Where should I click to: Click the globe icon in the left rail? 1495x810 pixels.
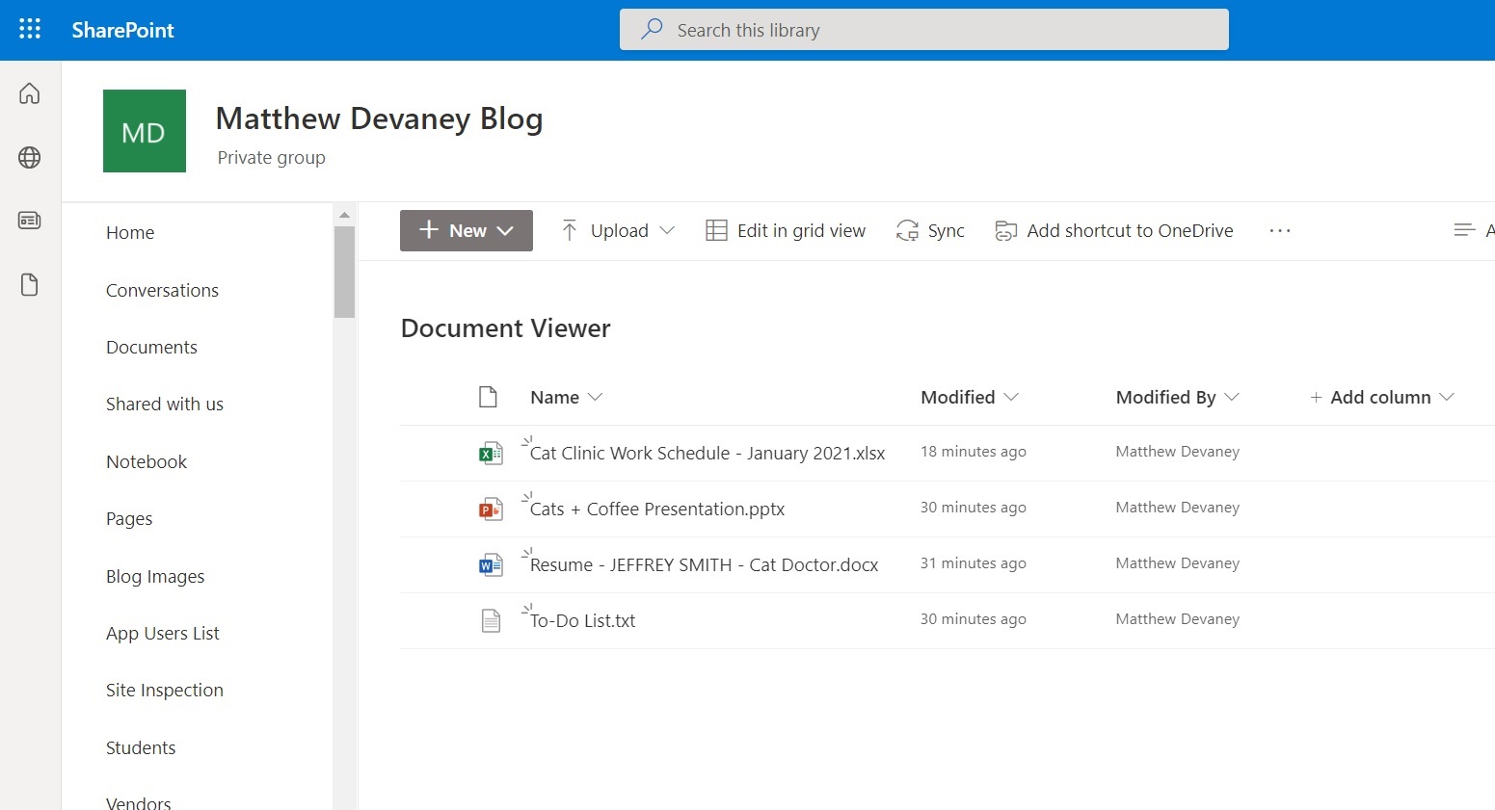click(x=29, y=157)
